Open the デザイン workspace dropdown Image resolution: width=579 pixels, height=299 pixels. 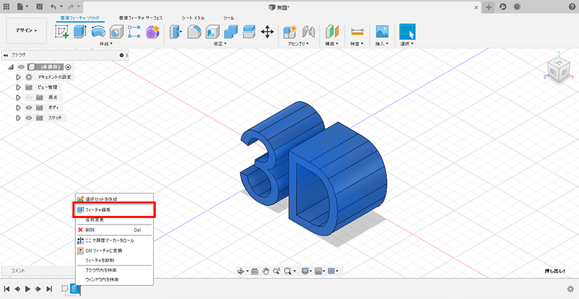coord(27,30)
